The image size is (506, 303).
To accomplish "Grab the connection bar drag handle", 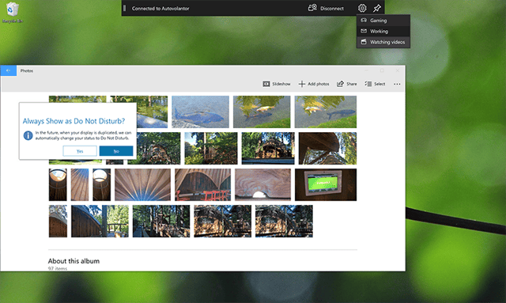I will (125, 9).
